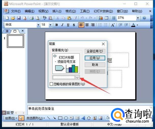The width and height of the screenshot is (155, 129).
Task: Align text left
Action: click(x=81, y=25)
